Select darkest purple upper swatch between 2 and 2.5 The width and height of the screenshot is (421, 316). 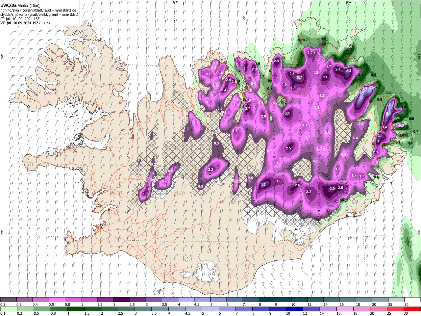(121, 300)
